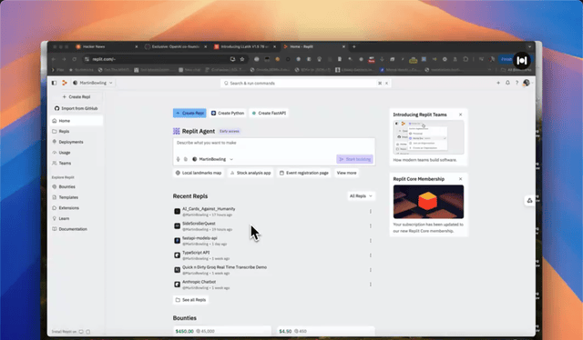Focus the Search & run commands field
The image size is (583, 340).
pyautogui.click(x=306, y=83)
